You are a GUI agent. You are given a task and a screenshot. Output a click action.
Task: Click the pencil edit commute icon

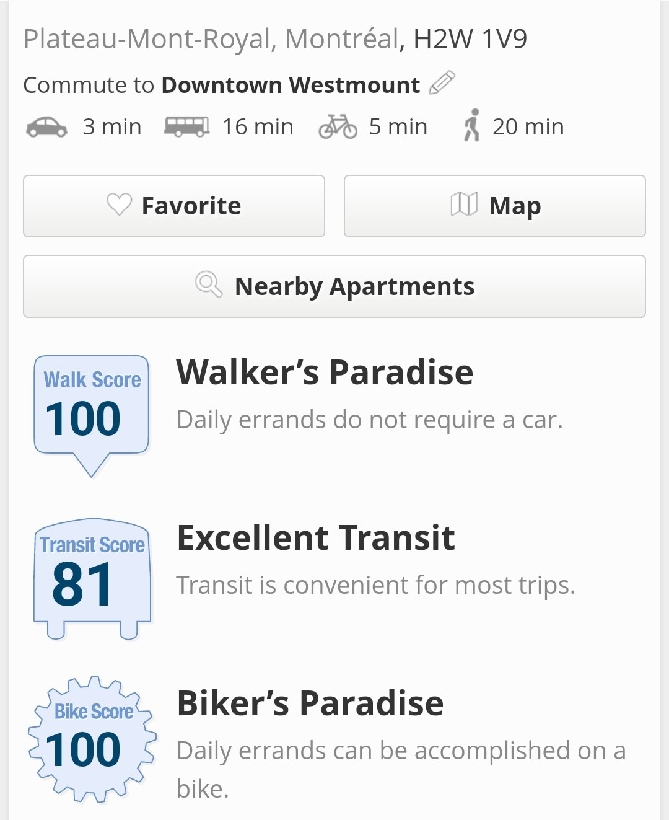(x=442, y=83)
